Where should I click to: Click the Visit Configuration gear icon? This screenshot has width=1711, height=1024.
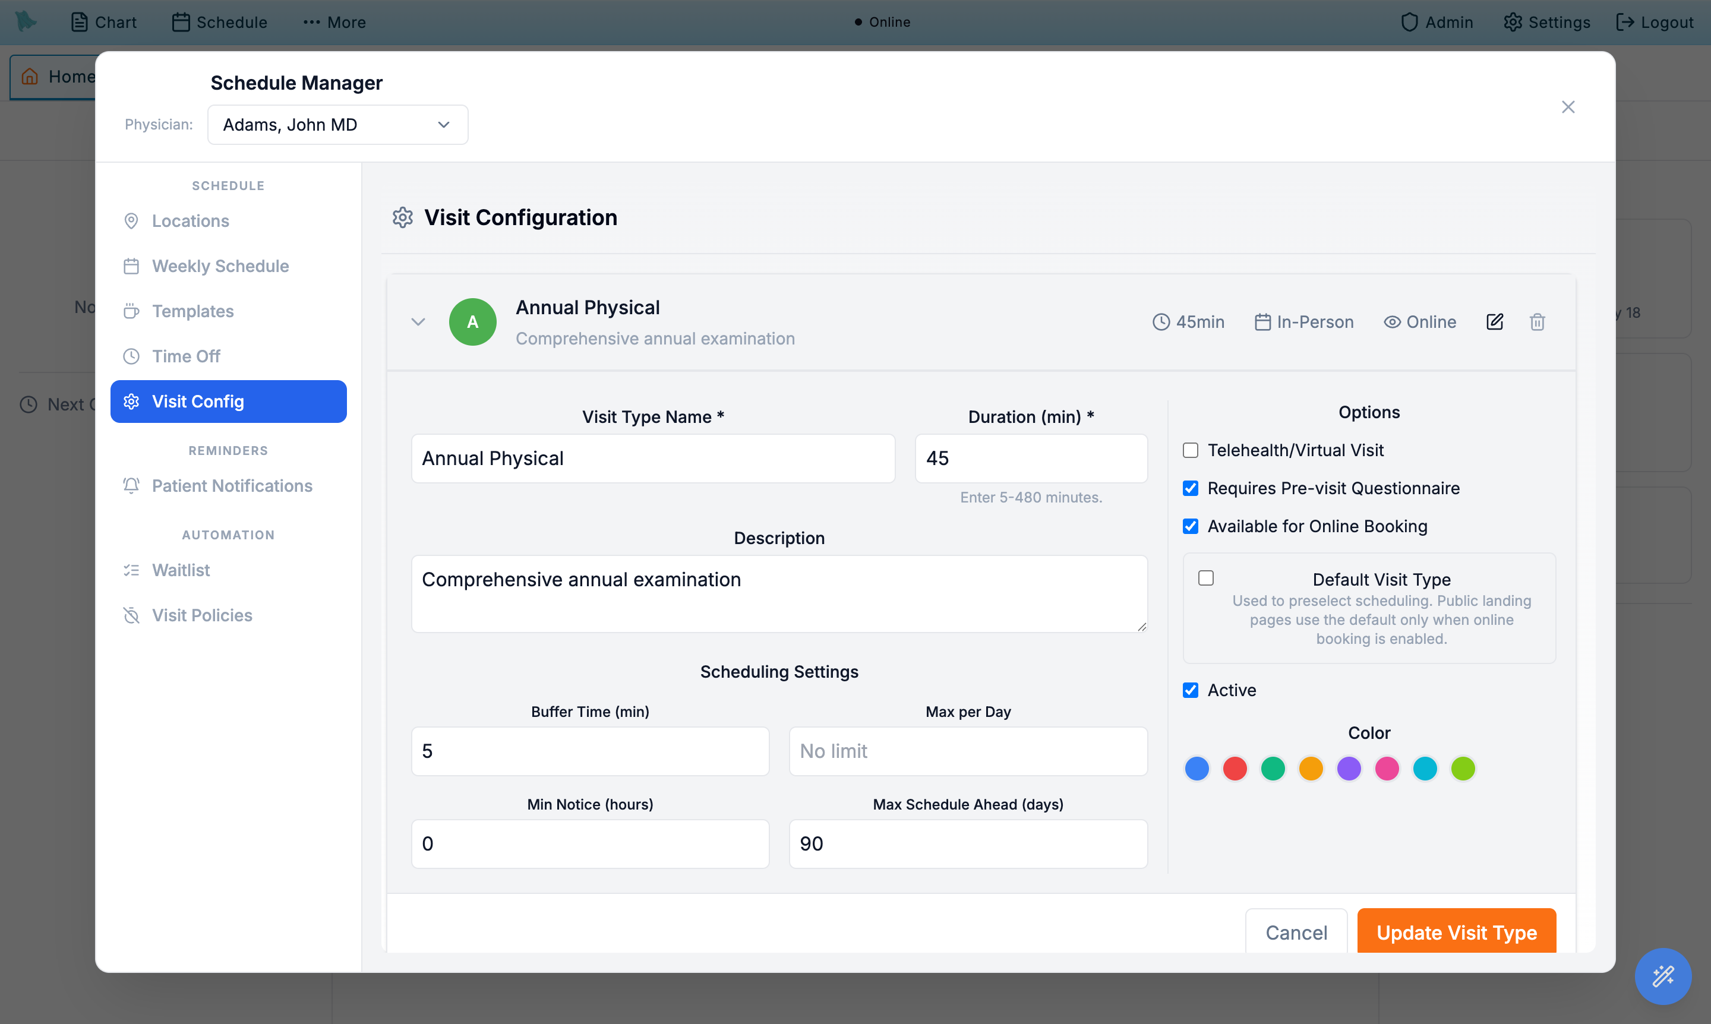[x=402, y=217]
